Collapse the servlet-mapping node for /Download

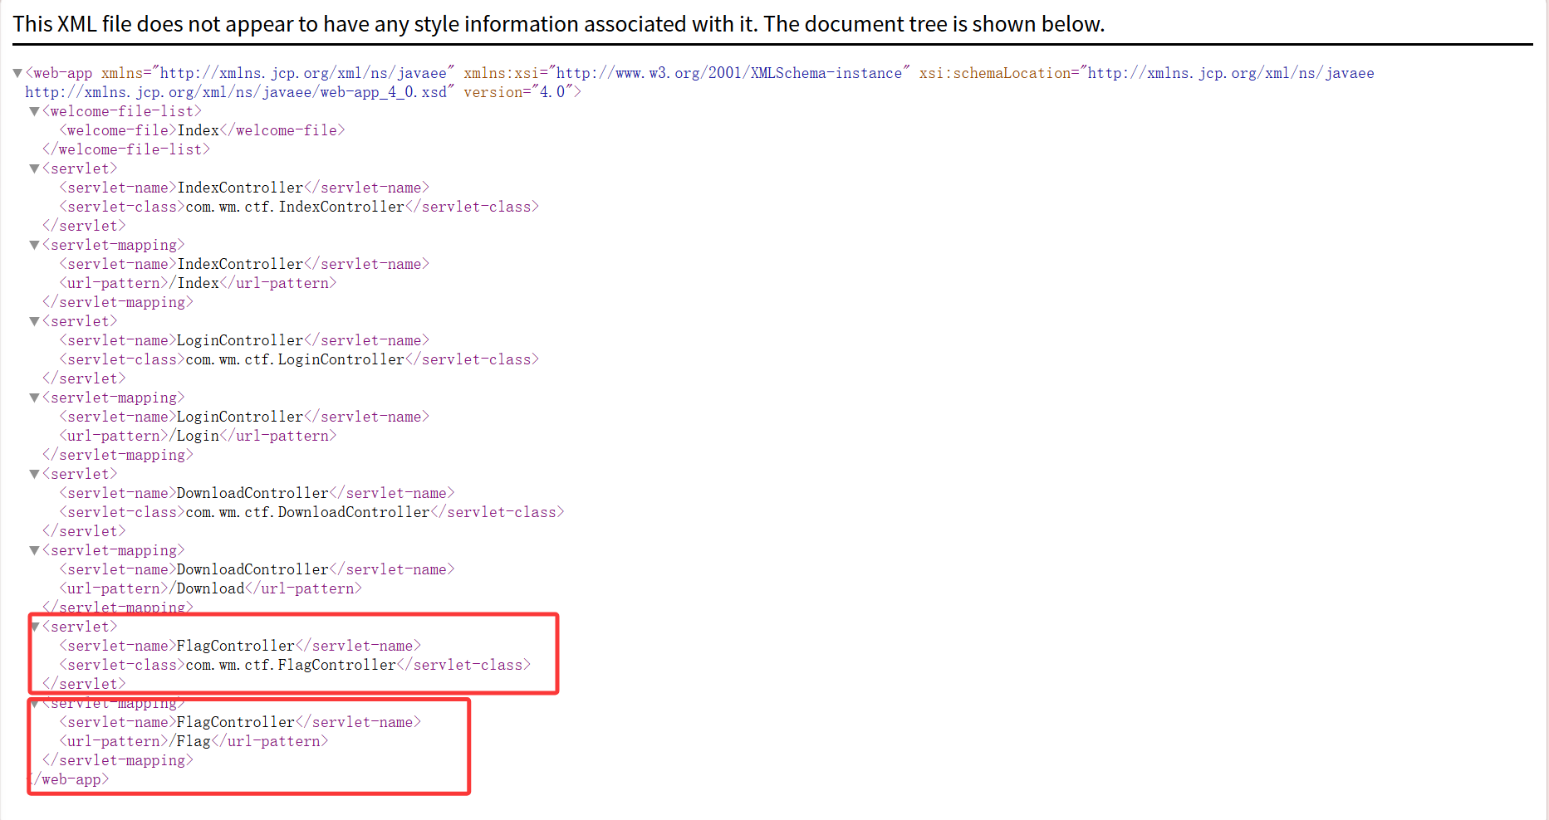click(34, 550)
